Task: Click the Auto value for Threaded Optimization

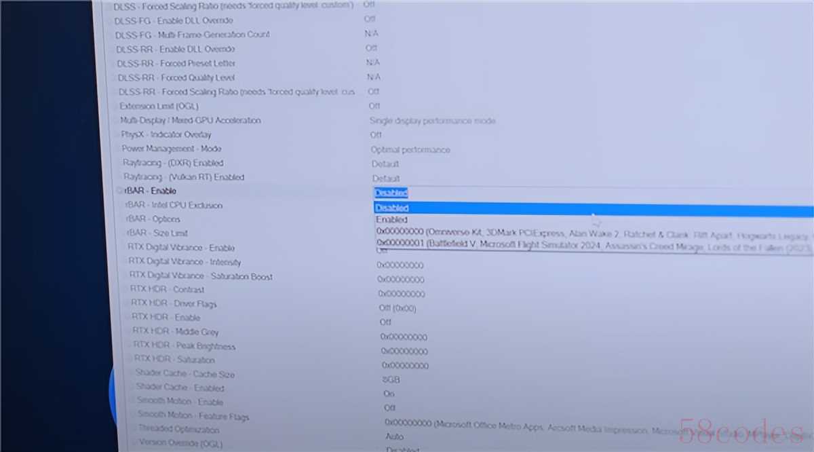Action: [394, 436]
